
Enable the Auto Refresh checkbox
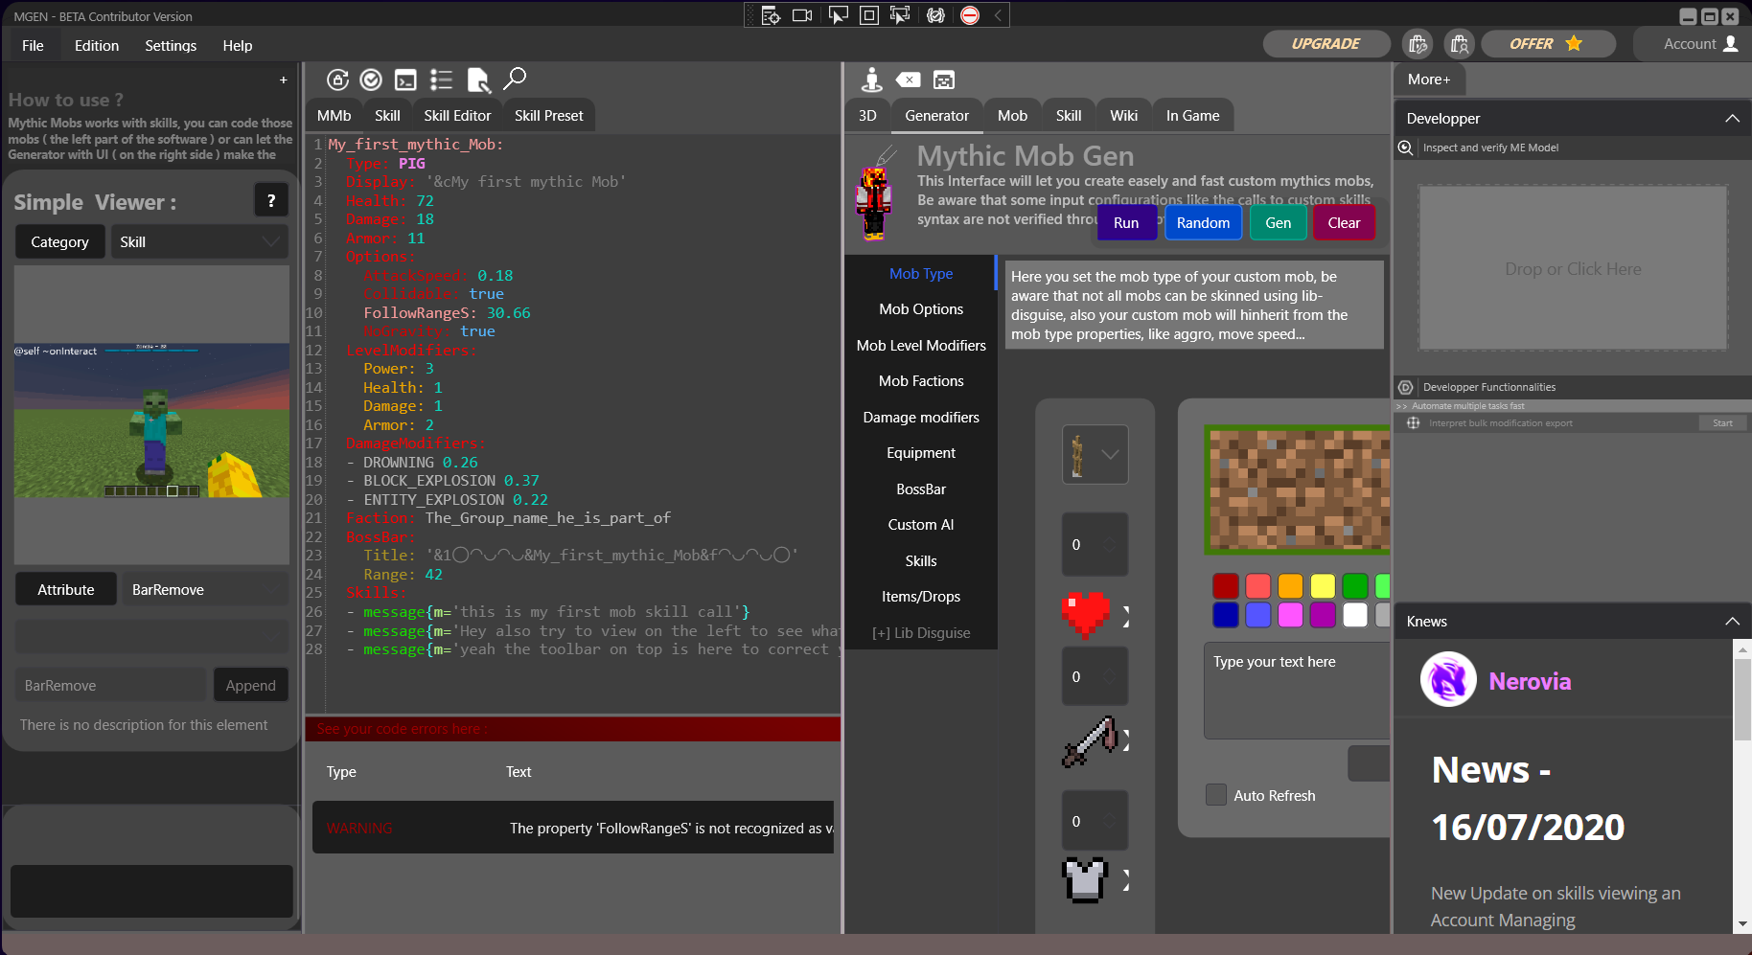(x=1216, y=795)
